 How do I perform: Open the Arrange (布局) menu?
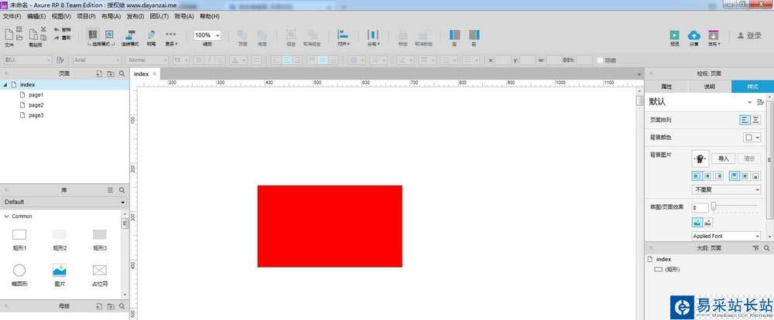[111, 16]
